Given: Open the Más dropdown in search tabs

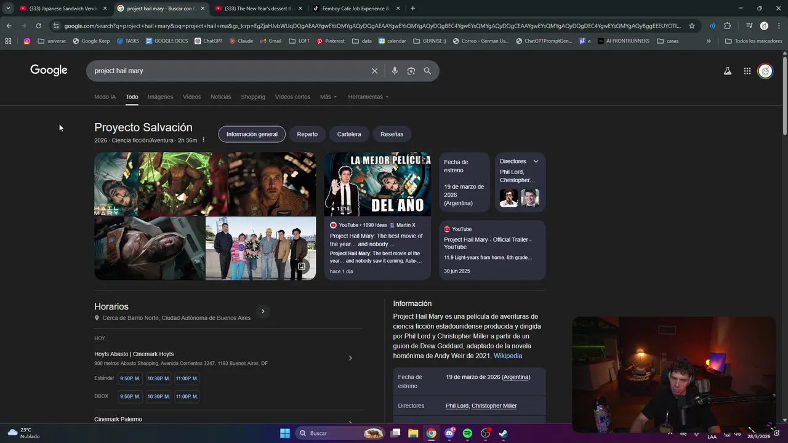Looking at the screenshot, I should pyautogui.click(x=328, y=97).
